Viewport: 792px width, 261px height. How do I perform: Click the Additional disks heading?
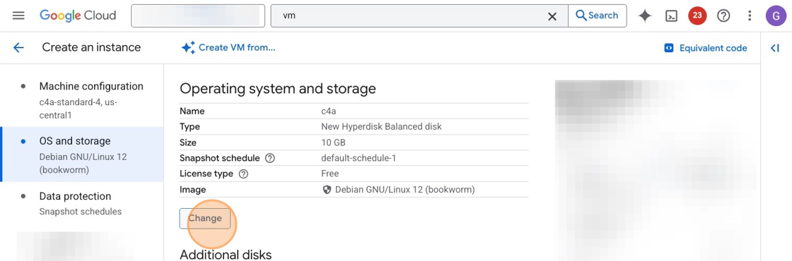point(226,254)
